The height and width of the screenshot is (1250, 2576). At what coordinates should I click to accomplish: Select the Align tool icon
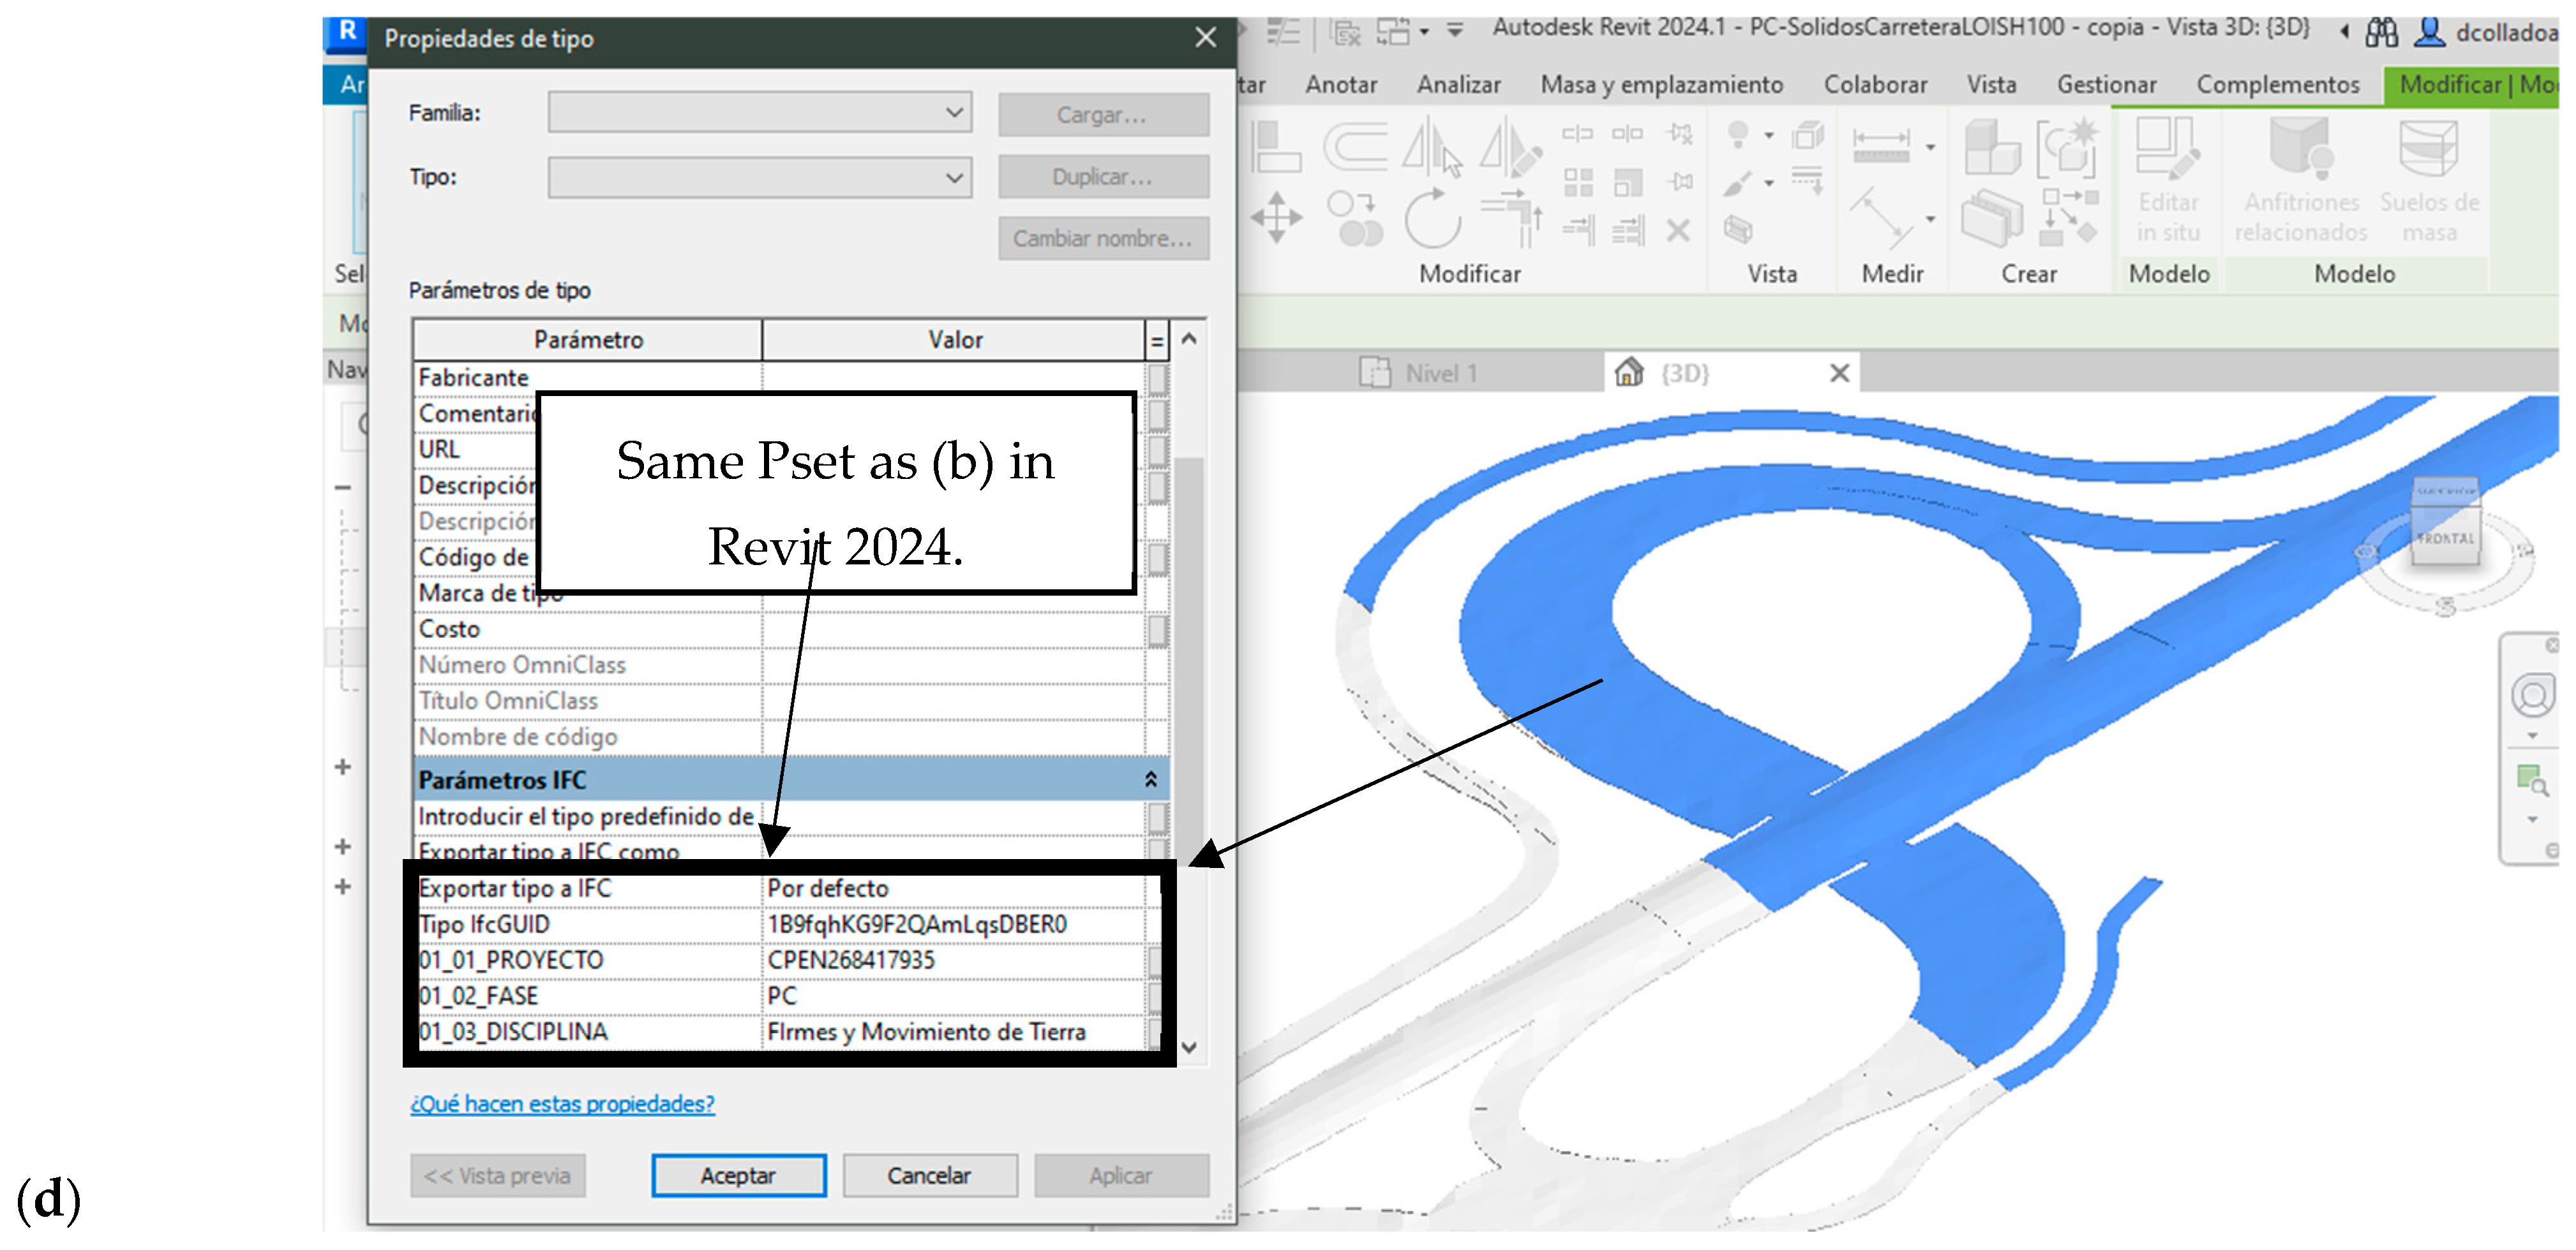tap(1276, 147)
